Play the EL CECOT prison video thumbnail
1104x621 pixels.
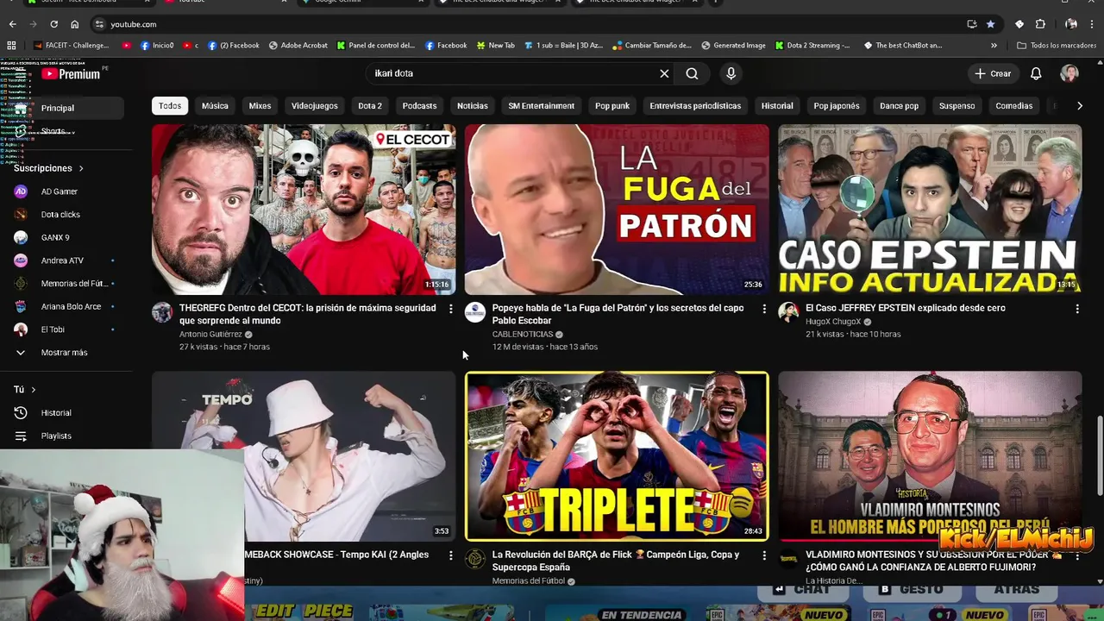click(304, 210)
